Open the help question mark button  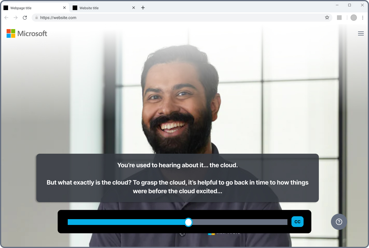339,222
